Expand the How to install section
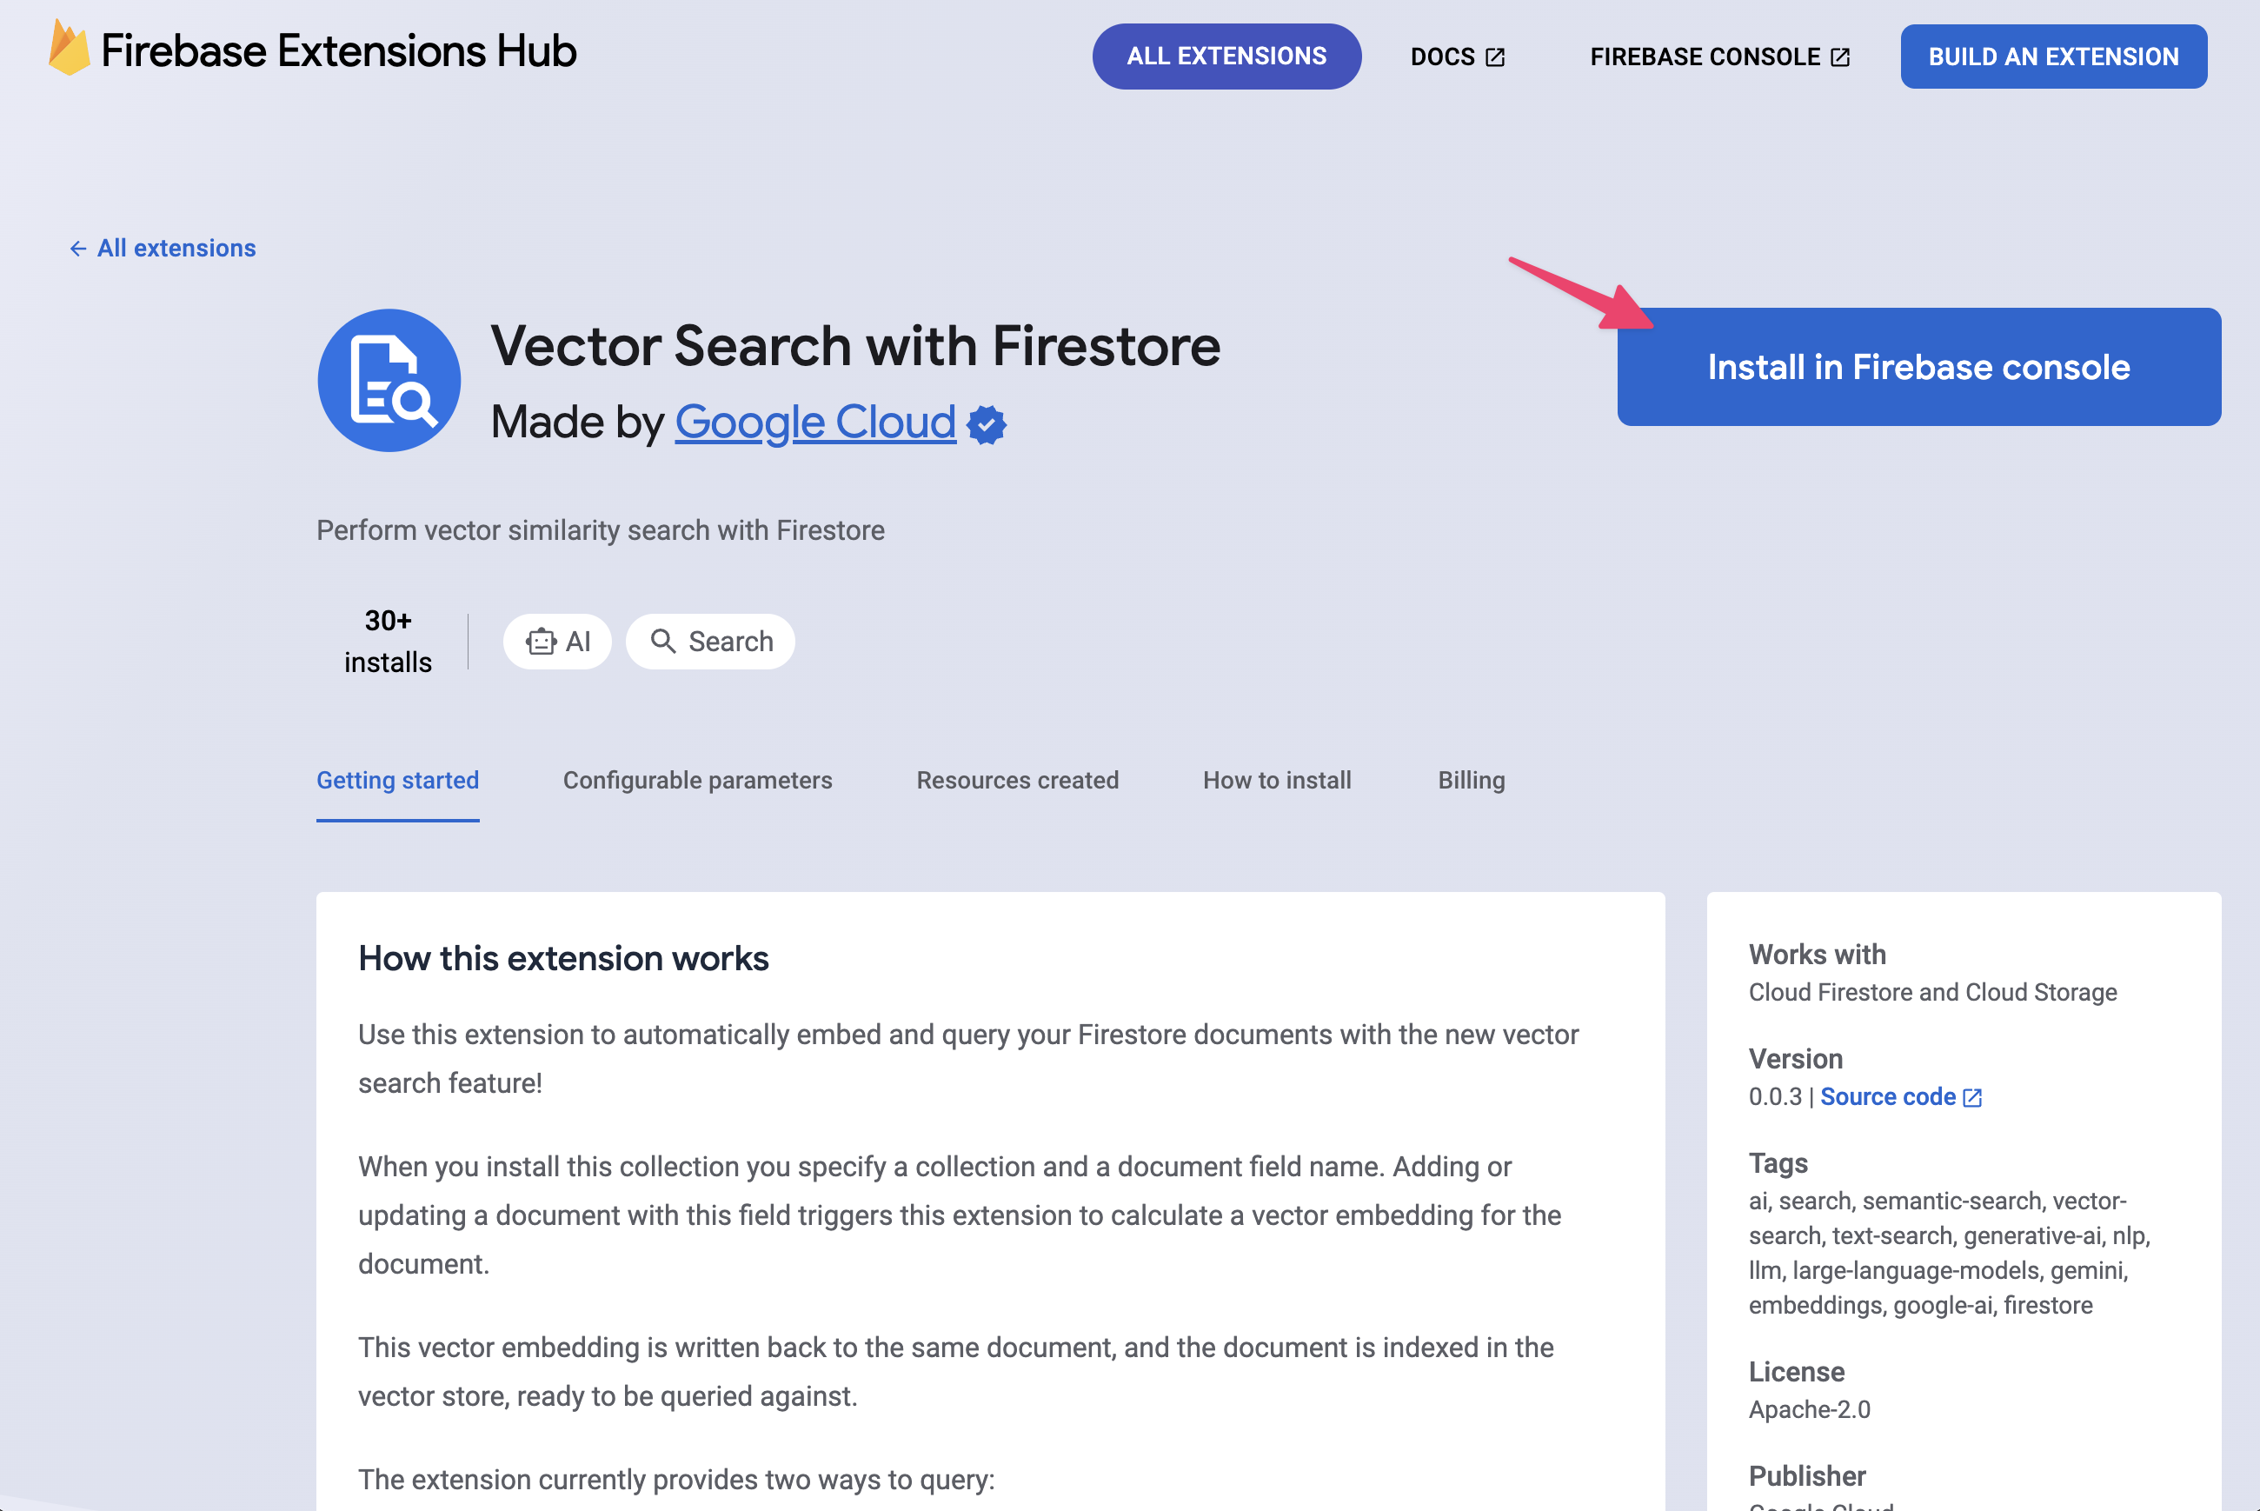 point(1278,779)
